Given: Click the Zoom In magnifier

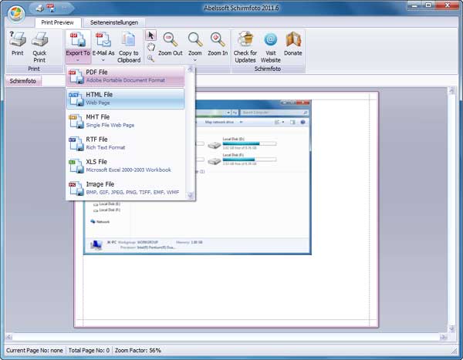Looking at the screenshot, I should tap(218, 44).
